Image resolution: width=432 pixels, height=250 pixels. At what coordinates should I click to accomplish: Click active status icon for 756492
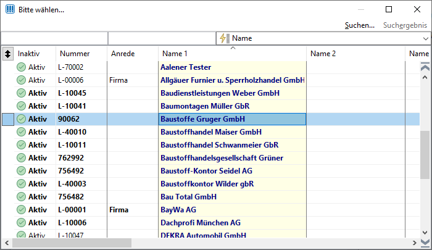21,170
